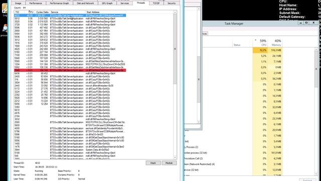Select thread row with TID 6872
This screenshot has height=181, width=321.
(x=70, y=110)
